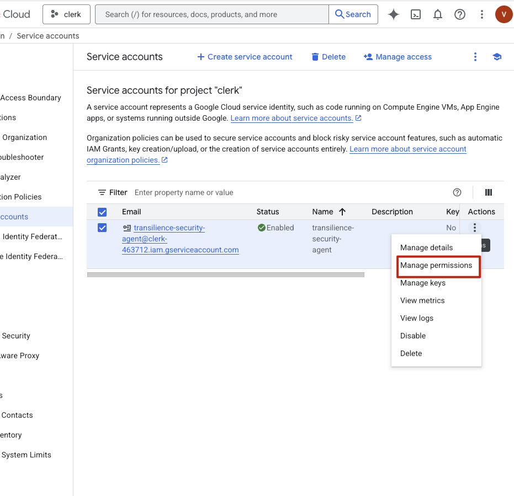Uncheck the transilience-security-agent row checkbox

point(102,228)
